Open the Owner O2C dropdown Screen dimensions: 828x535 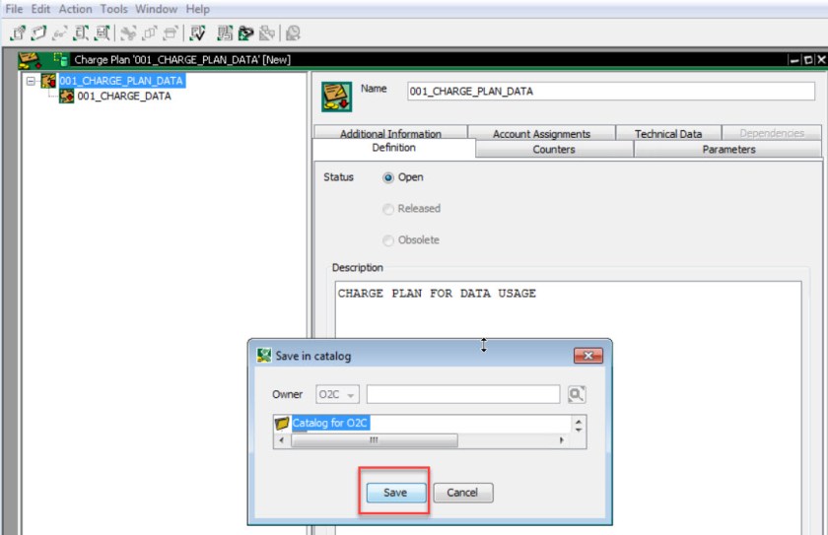tap(337, 395)
